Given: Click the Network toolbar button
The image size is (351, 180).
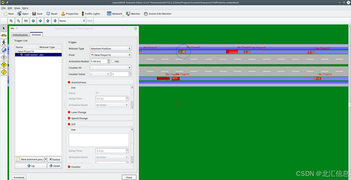Looking at the screenshot, I should pyautogui.click(x=114, y=14).
